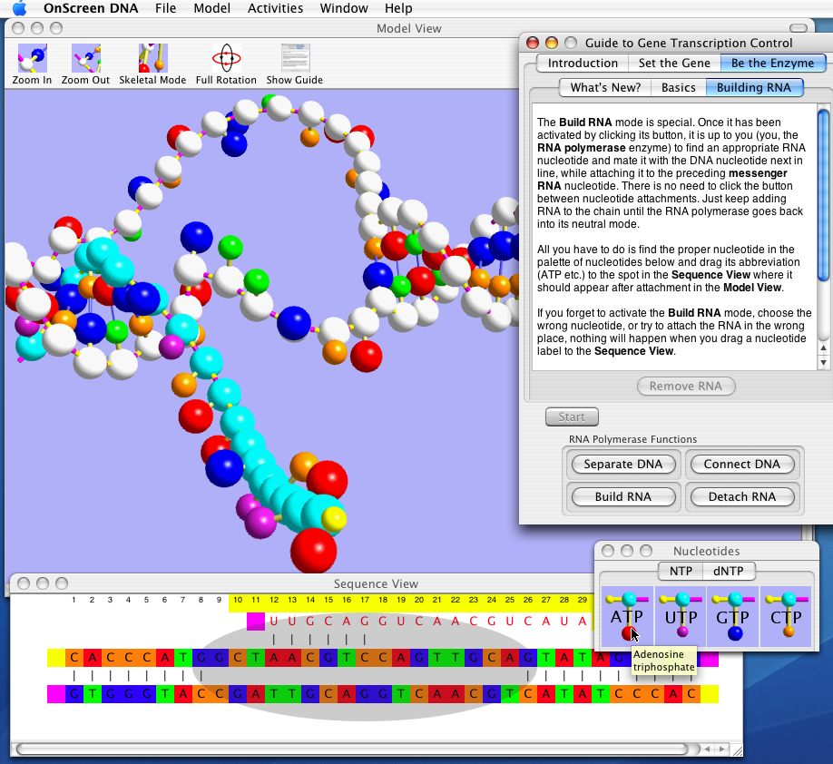Click the yellow end cap left of top strand
The image size is (833, 764).
55,658
